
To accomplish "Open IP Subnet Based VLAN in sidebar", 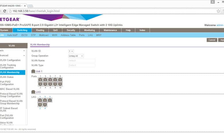I will coord(9,109).
